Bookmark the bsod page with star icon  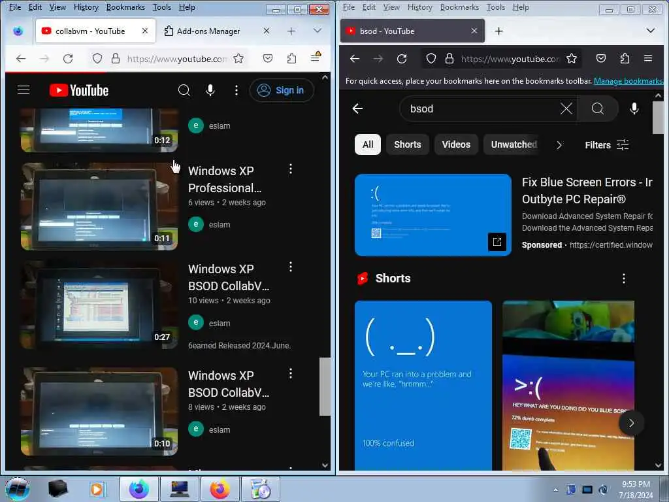tap(572, 58)
